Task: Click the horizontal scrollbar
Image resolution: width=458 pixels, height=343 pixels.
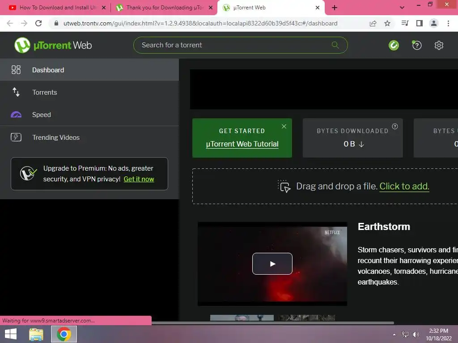Action: (273, 323)
